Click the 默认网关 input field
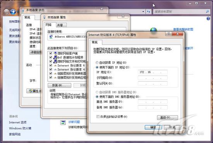This screenshot has width=213, height=143. click(153, 83)
